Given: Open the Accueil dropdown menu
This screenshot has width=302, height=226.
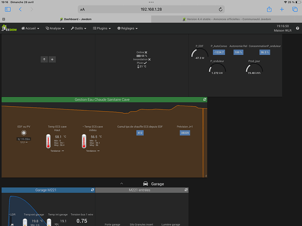Looking at the screenshot, I should (30, 28).
